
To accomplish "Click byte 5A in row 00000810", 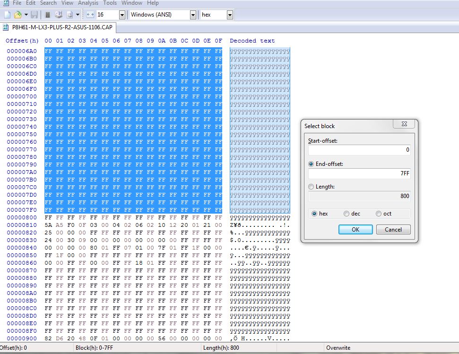I will click(x=48, y=225).
